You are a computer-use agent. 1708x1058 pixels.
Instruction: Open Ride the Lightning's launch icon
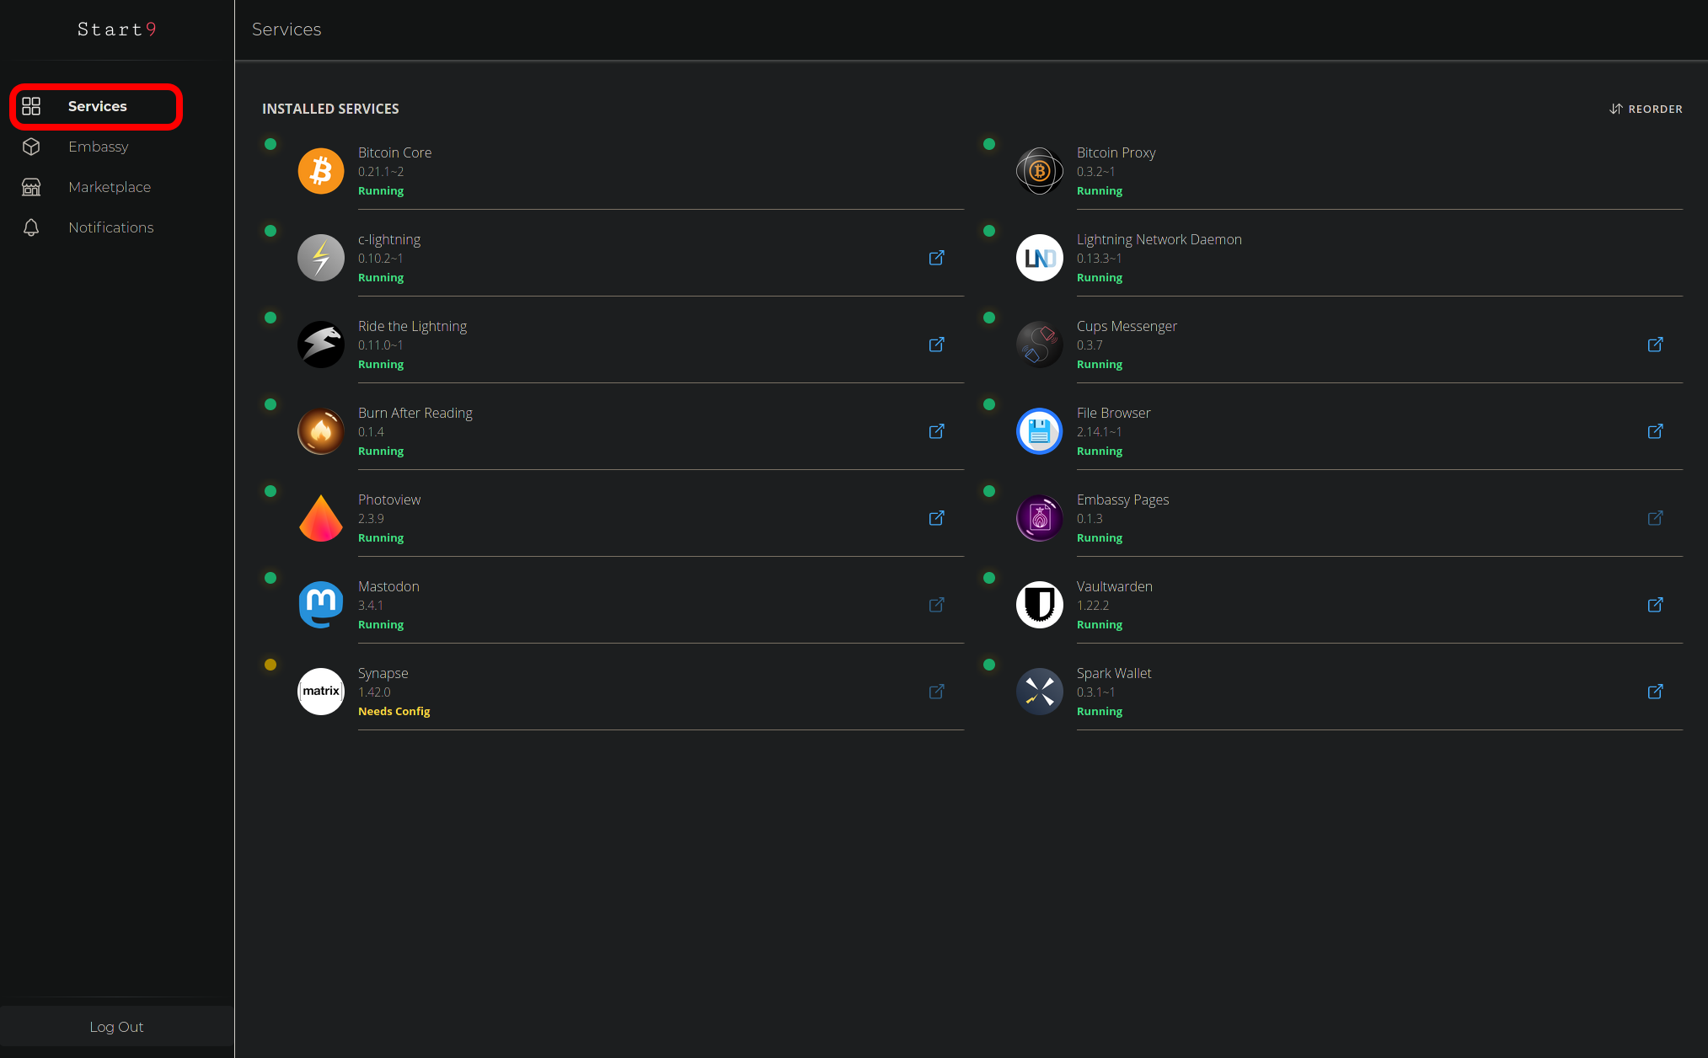936,345
